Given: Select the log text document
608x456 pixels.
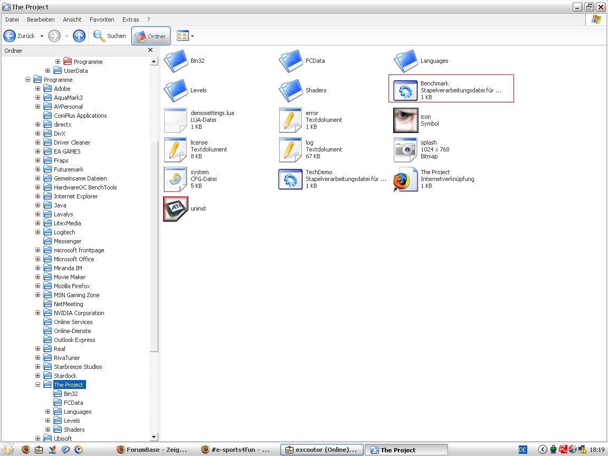Looking at the screenshot, I should pyautogui.click(x=290, y=150).
